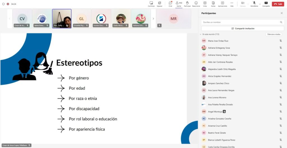Click the Separar pop-out icon
Viewport: 287px width, 148px height.
click(x=159, y=4)
